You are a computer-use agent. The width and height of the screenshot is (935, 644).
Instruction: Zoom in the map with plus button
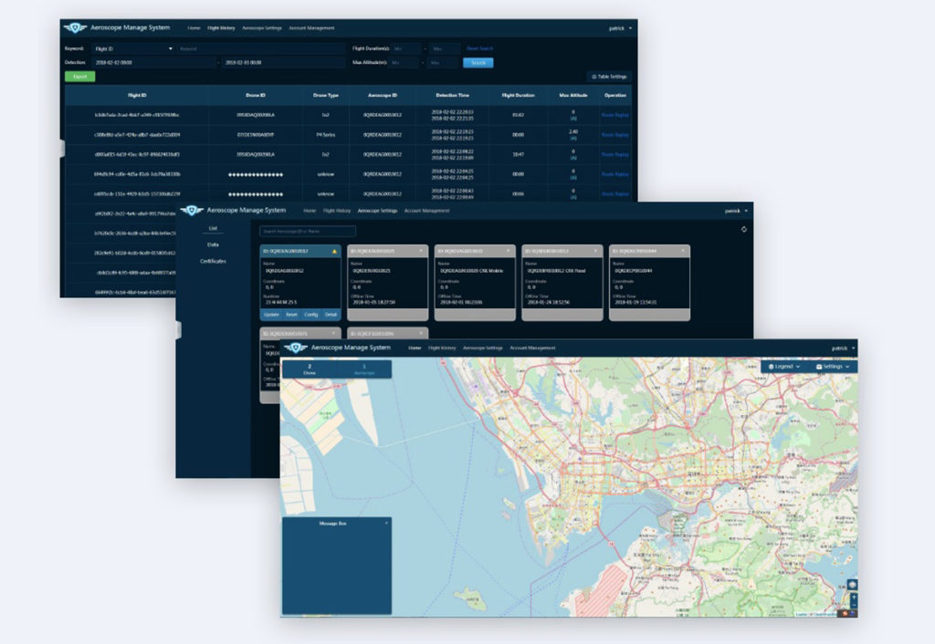[x=854, y=597]
